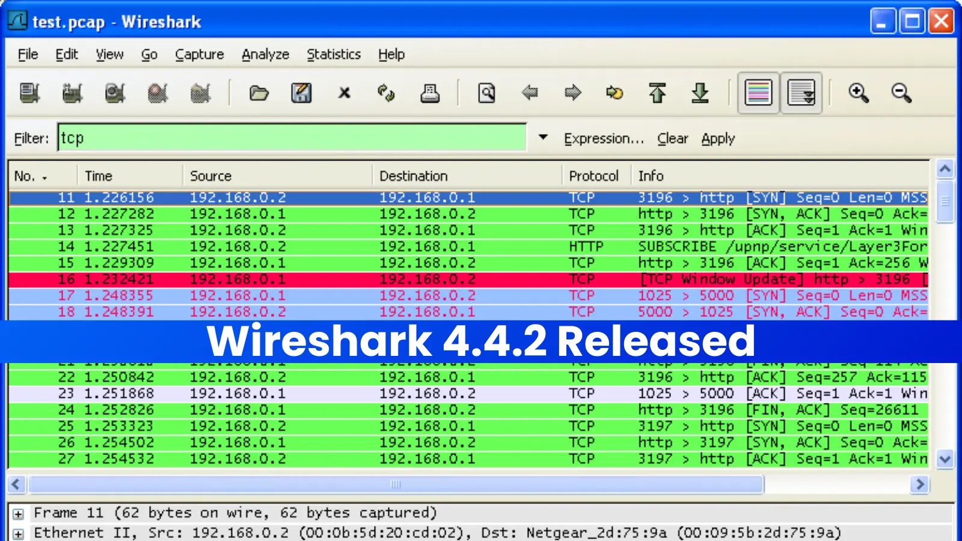Image resolution: width=962 pixels, height=541 pixels.
Task: Go back in packet history arrow
Action: (530, 93)
